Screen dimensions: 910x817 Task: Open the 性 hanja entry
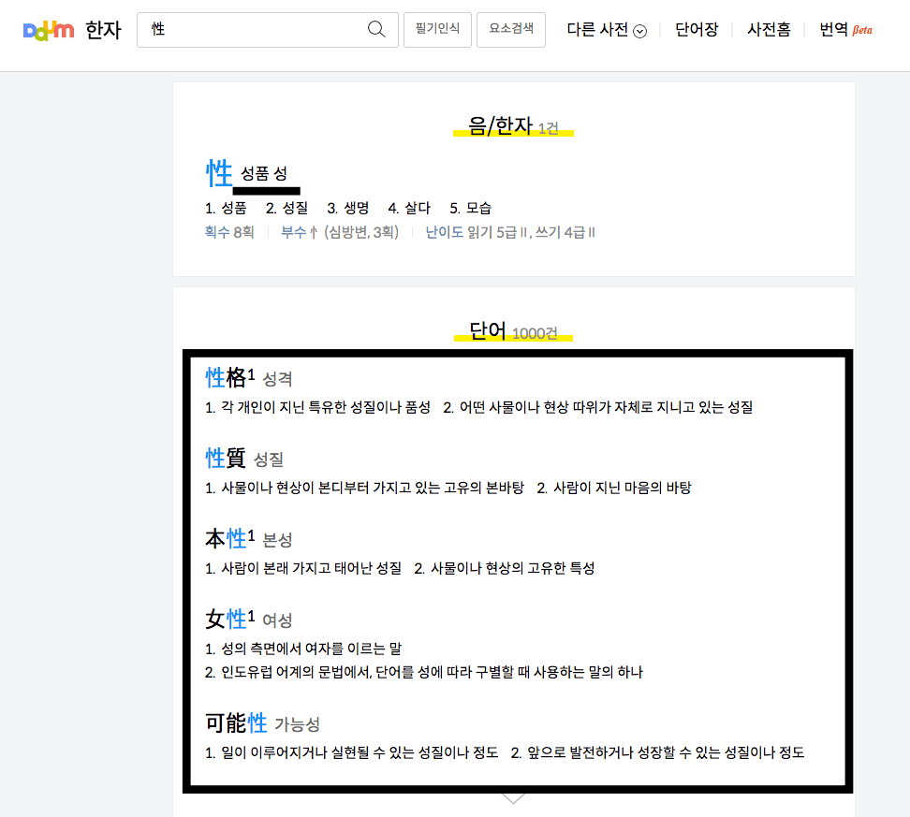[x=218, y=173]
